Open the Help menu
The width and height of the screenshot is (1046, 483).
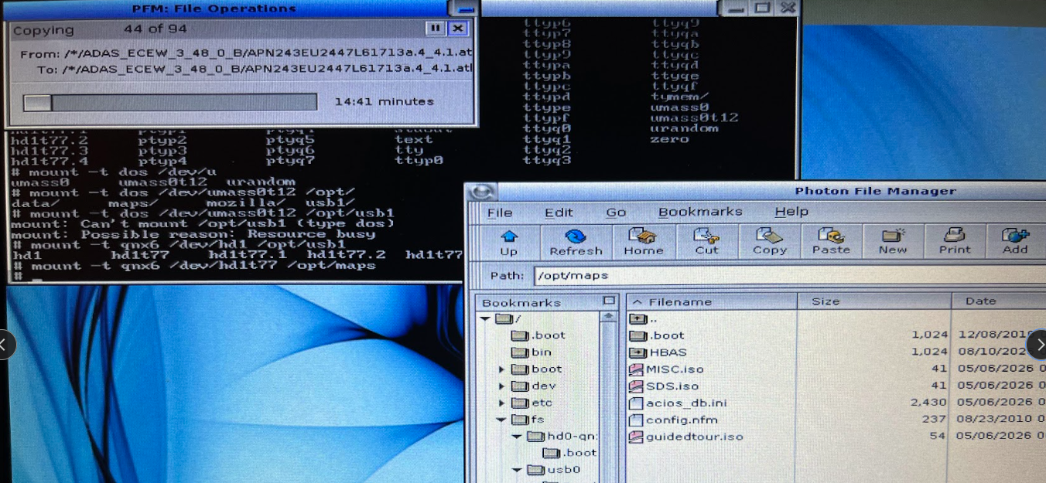[791, 212]
